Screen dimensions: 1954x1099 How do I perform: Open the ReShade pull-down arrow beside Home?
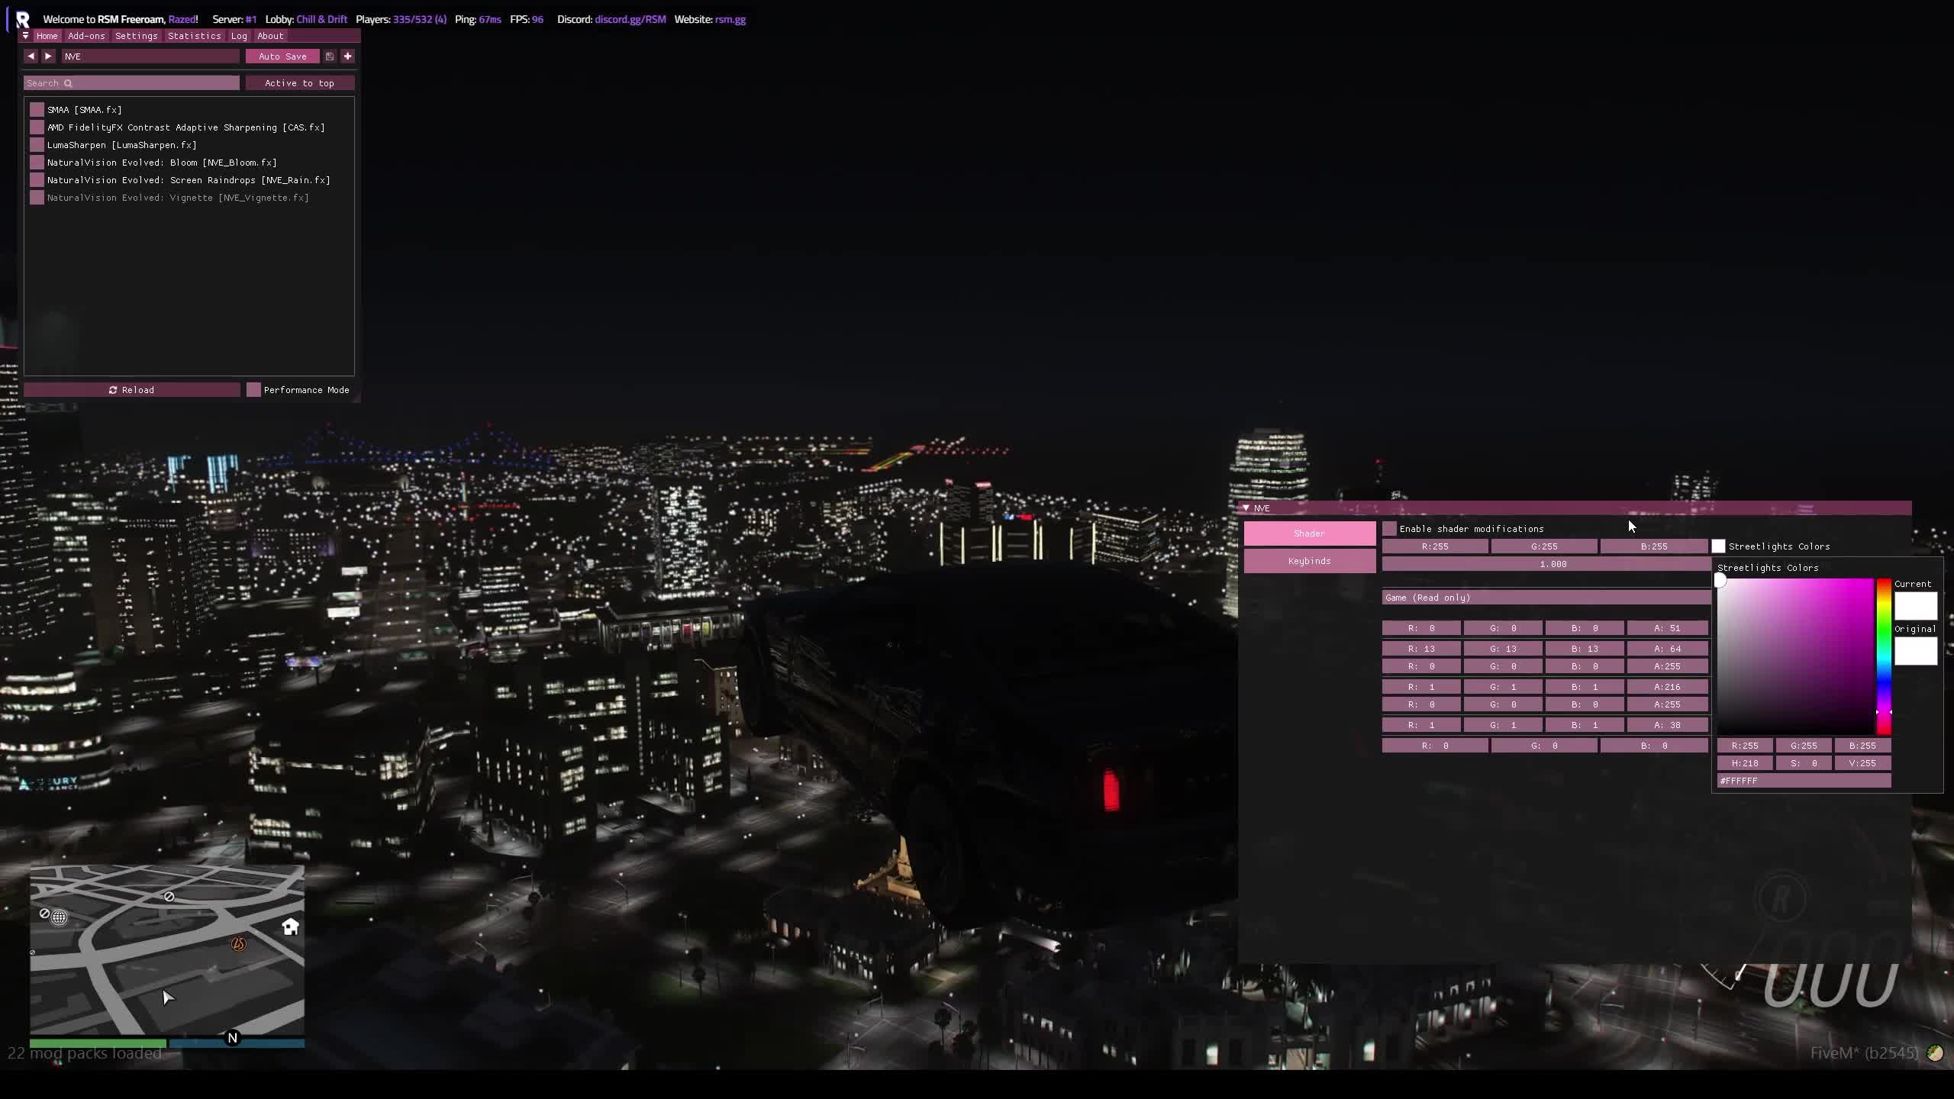(x=25, y=36)
